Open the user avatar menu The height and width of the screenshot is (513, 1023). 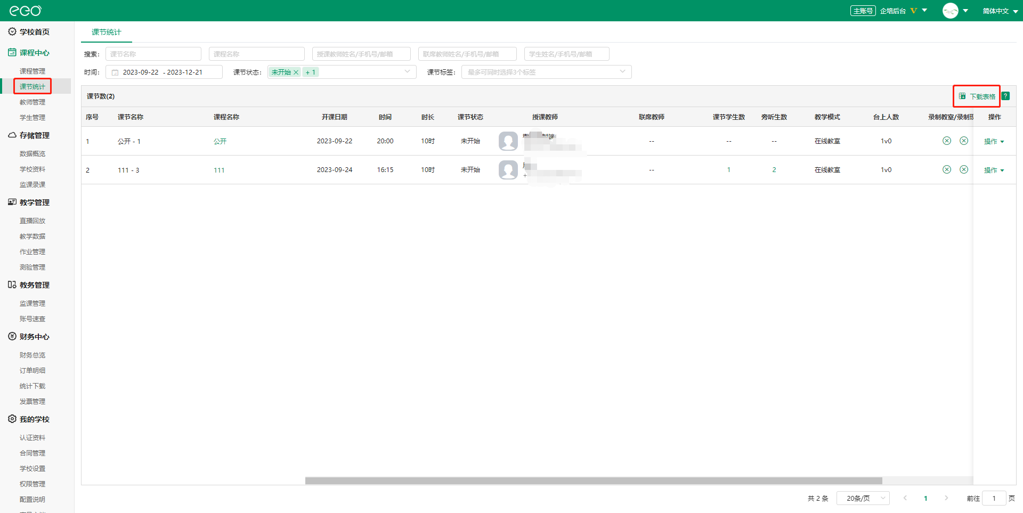click(955, 11)
